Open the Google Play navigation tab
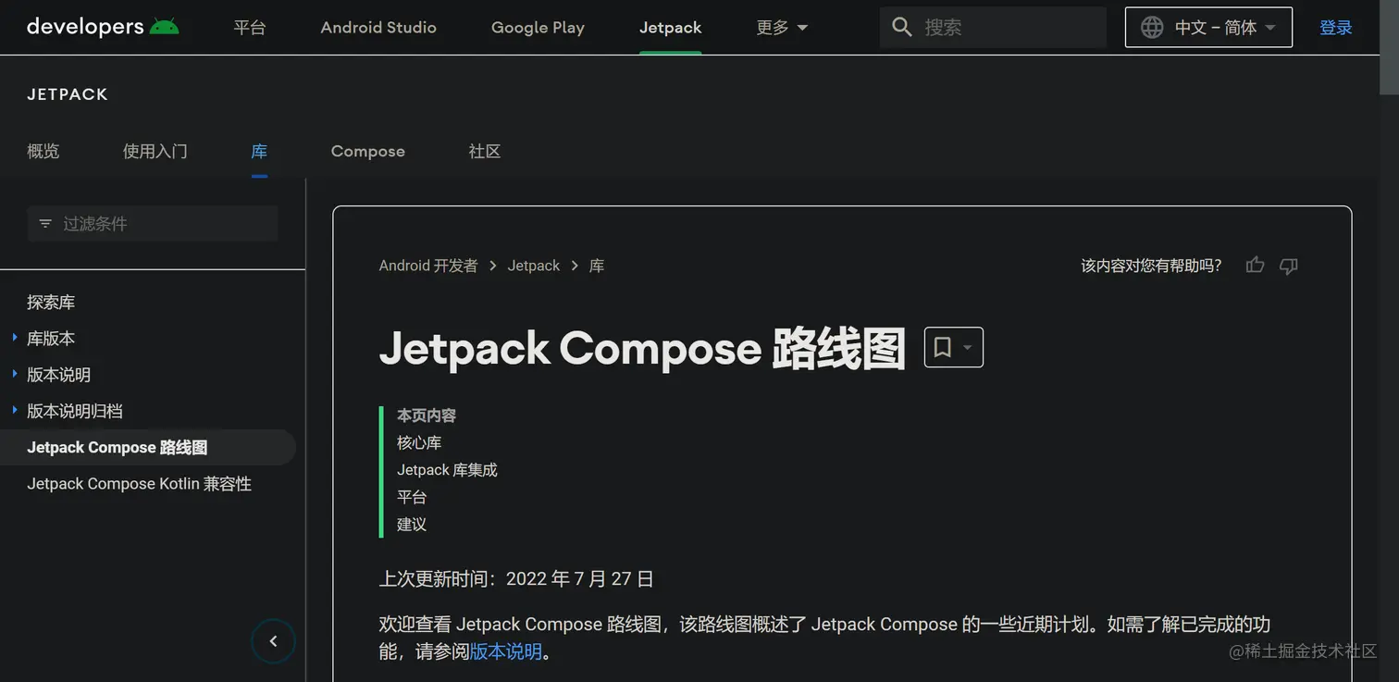 pos(538,28)
